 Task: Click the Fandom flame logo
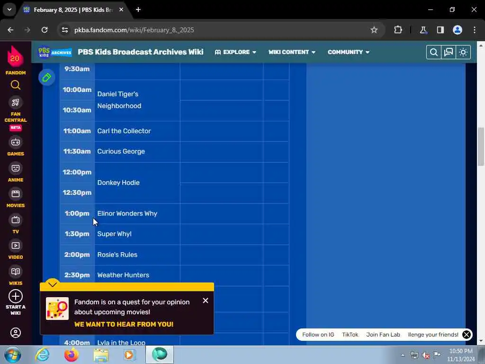[15, 57]
